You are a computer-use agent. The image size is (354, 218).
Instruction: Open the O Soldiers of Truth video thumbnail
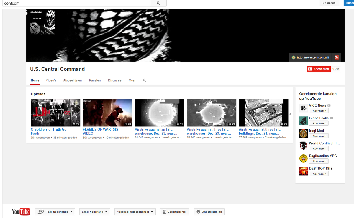55,113
